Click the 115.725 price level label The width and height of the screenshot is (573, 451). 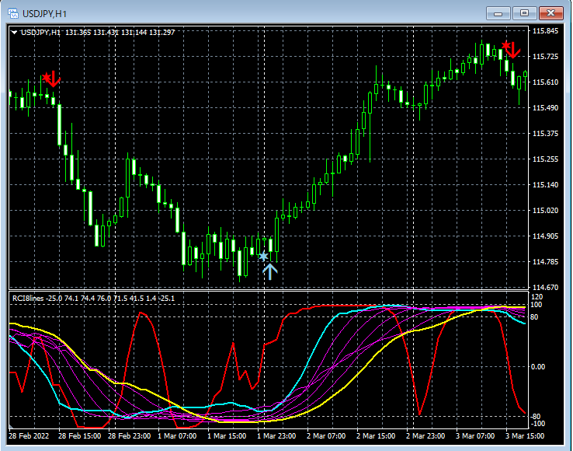tap(545, 56)
